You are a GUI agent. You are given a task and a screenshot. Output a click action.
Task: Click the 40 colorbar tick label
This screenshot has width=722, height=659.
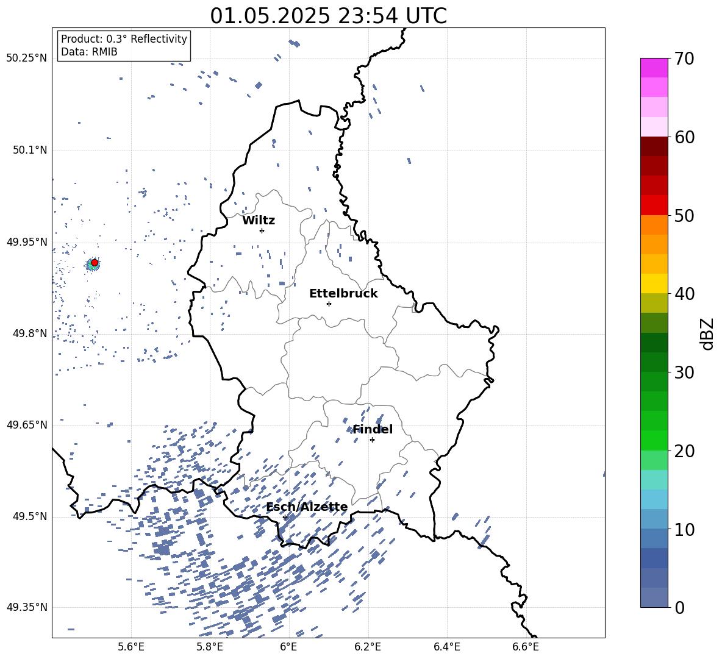tap(684, 294)
